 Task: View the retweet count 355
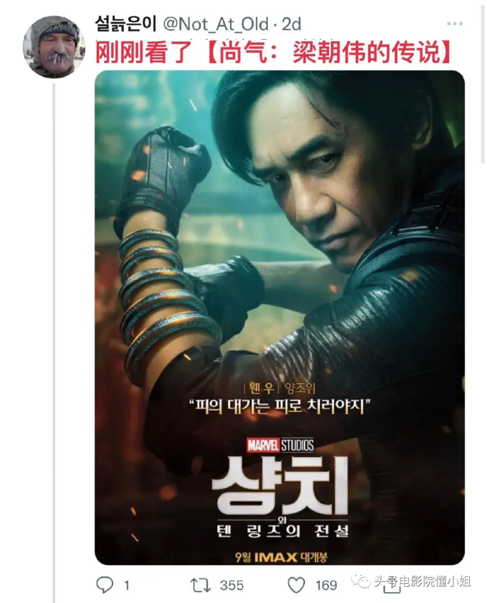pos(231,586)
